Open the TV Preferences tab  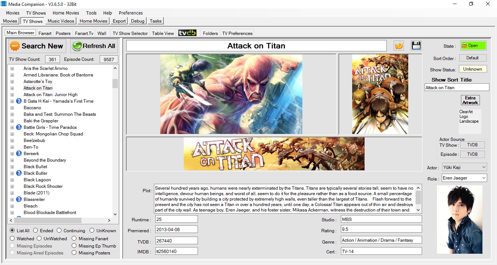(x=237, y=33)
